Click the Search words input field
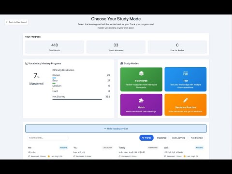The width and height of the screenshot is (232, 174). pyautogui.click(x=48, y=138)
